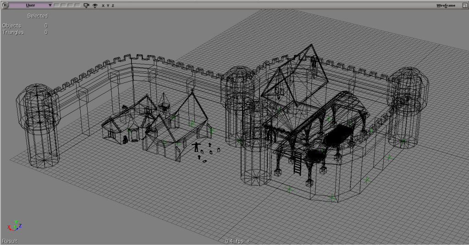Click the fourth memo camera slot
The width and height of the screenshot is (469, 245).
pos(77,5)
